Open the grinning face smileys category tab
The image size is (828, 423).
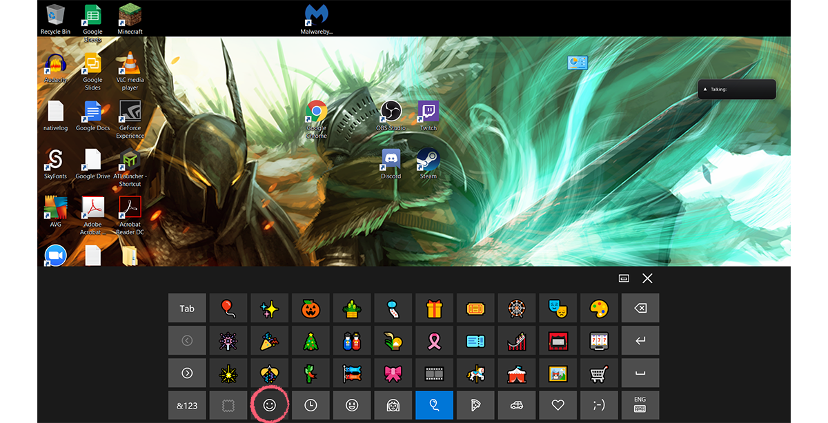pyautogui.click(x=352, y=405)
